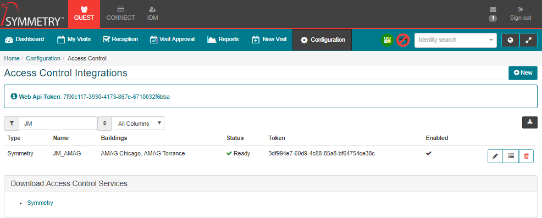Open the All Columns dropdown
Viewport: 542px width, 218px height.
pyautogui.click(x=137, y=124)
